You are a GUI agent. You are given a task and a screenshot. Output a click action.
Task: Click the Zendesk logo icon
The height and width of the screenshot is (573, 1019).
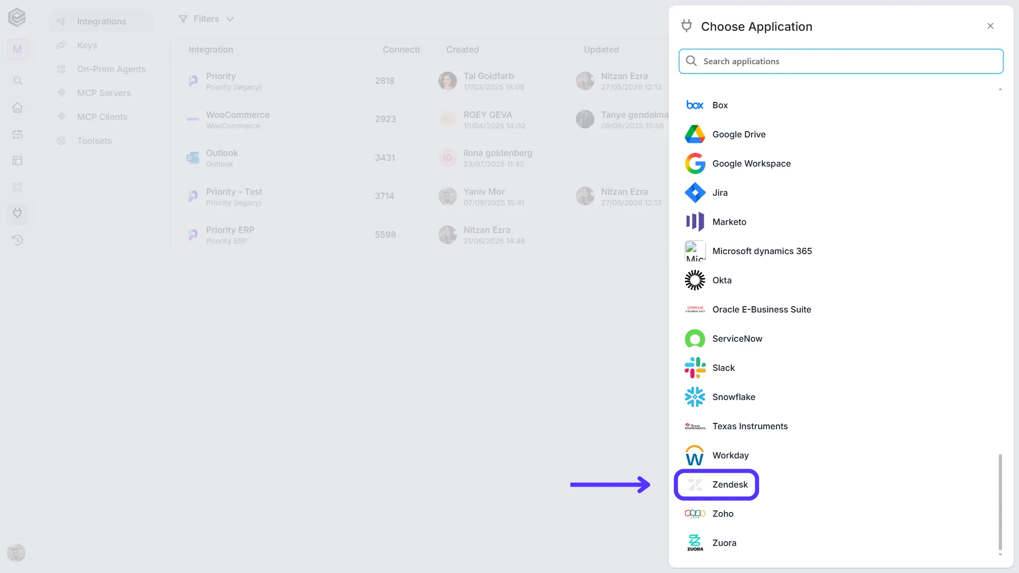click(x=695, y=484)
